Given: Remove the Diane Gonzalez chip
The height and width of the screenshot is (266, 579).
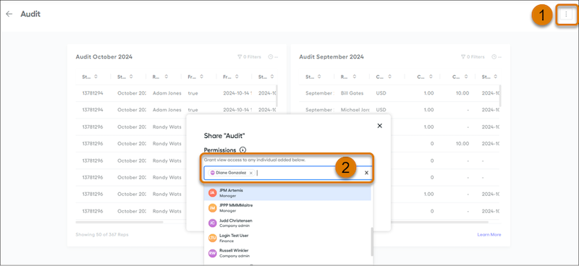Looking at the screenshot, I should [x=251, y=173].
